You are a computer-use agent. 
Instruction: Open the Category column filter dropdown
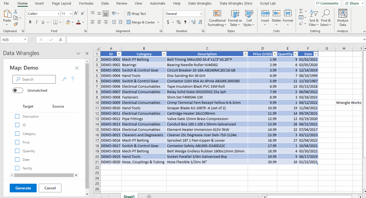pos(163,54)
